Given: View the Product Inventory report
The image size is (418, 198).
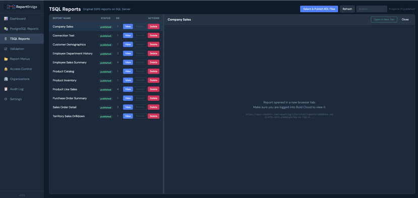Looking at the screenshot, I should pos(128,81).
